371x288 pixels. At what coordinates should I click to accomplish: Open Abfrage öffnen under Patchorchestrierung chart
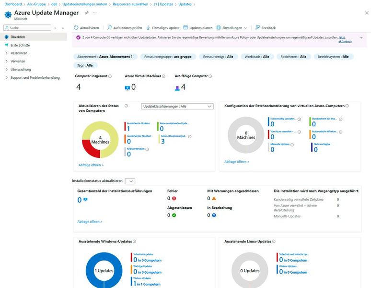point(237,162)
